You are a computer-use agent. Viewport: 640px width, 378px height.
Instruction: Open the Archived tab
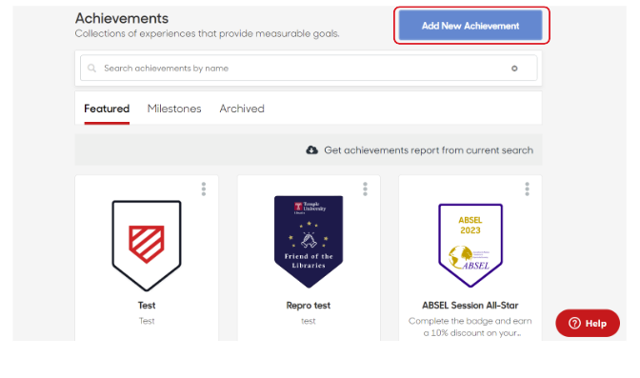242,109
